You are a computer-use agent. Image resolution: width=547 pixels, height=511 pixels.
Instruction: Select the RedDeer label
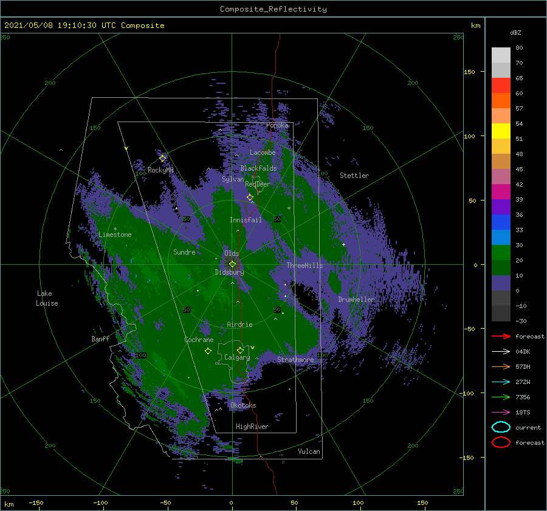coord(258,184)
